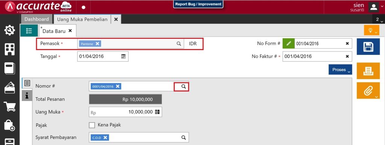Screen dimensions: 385x145
Task: Open the general ledger book icon
Action: tap(10, 69)
